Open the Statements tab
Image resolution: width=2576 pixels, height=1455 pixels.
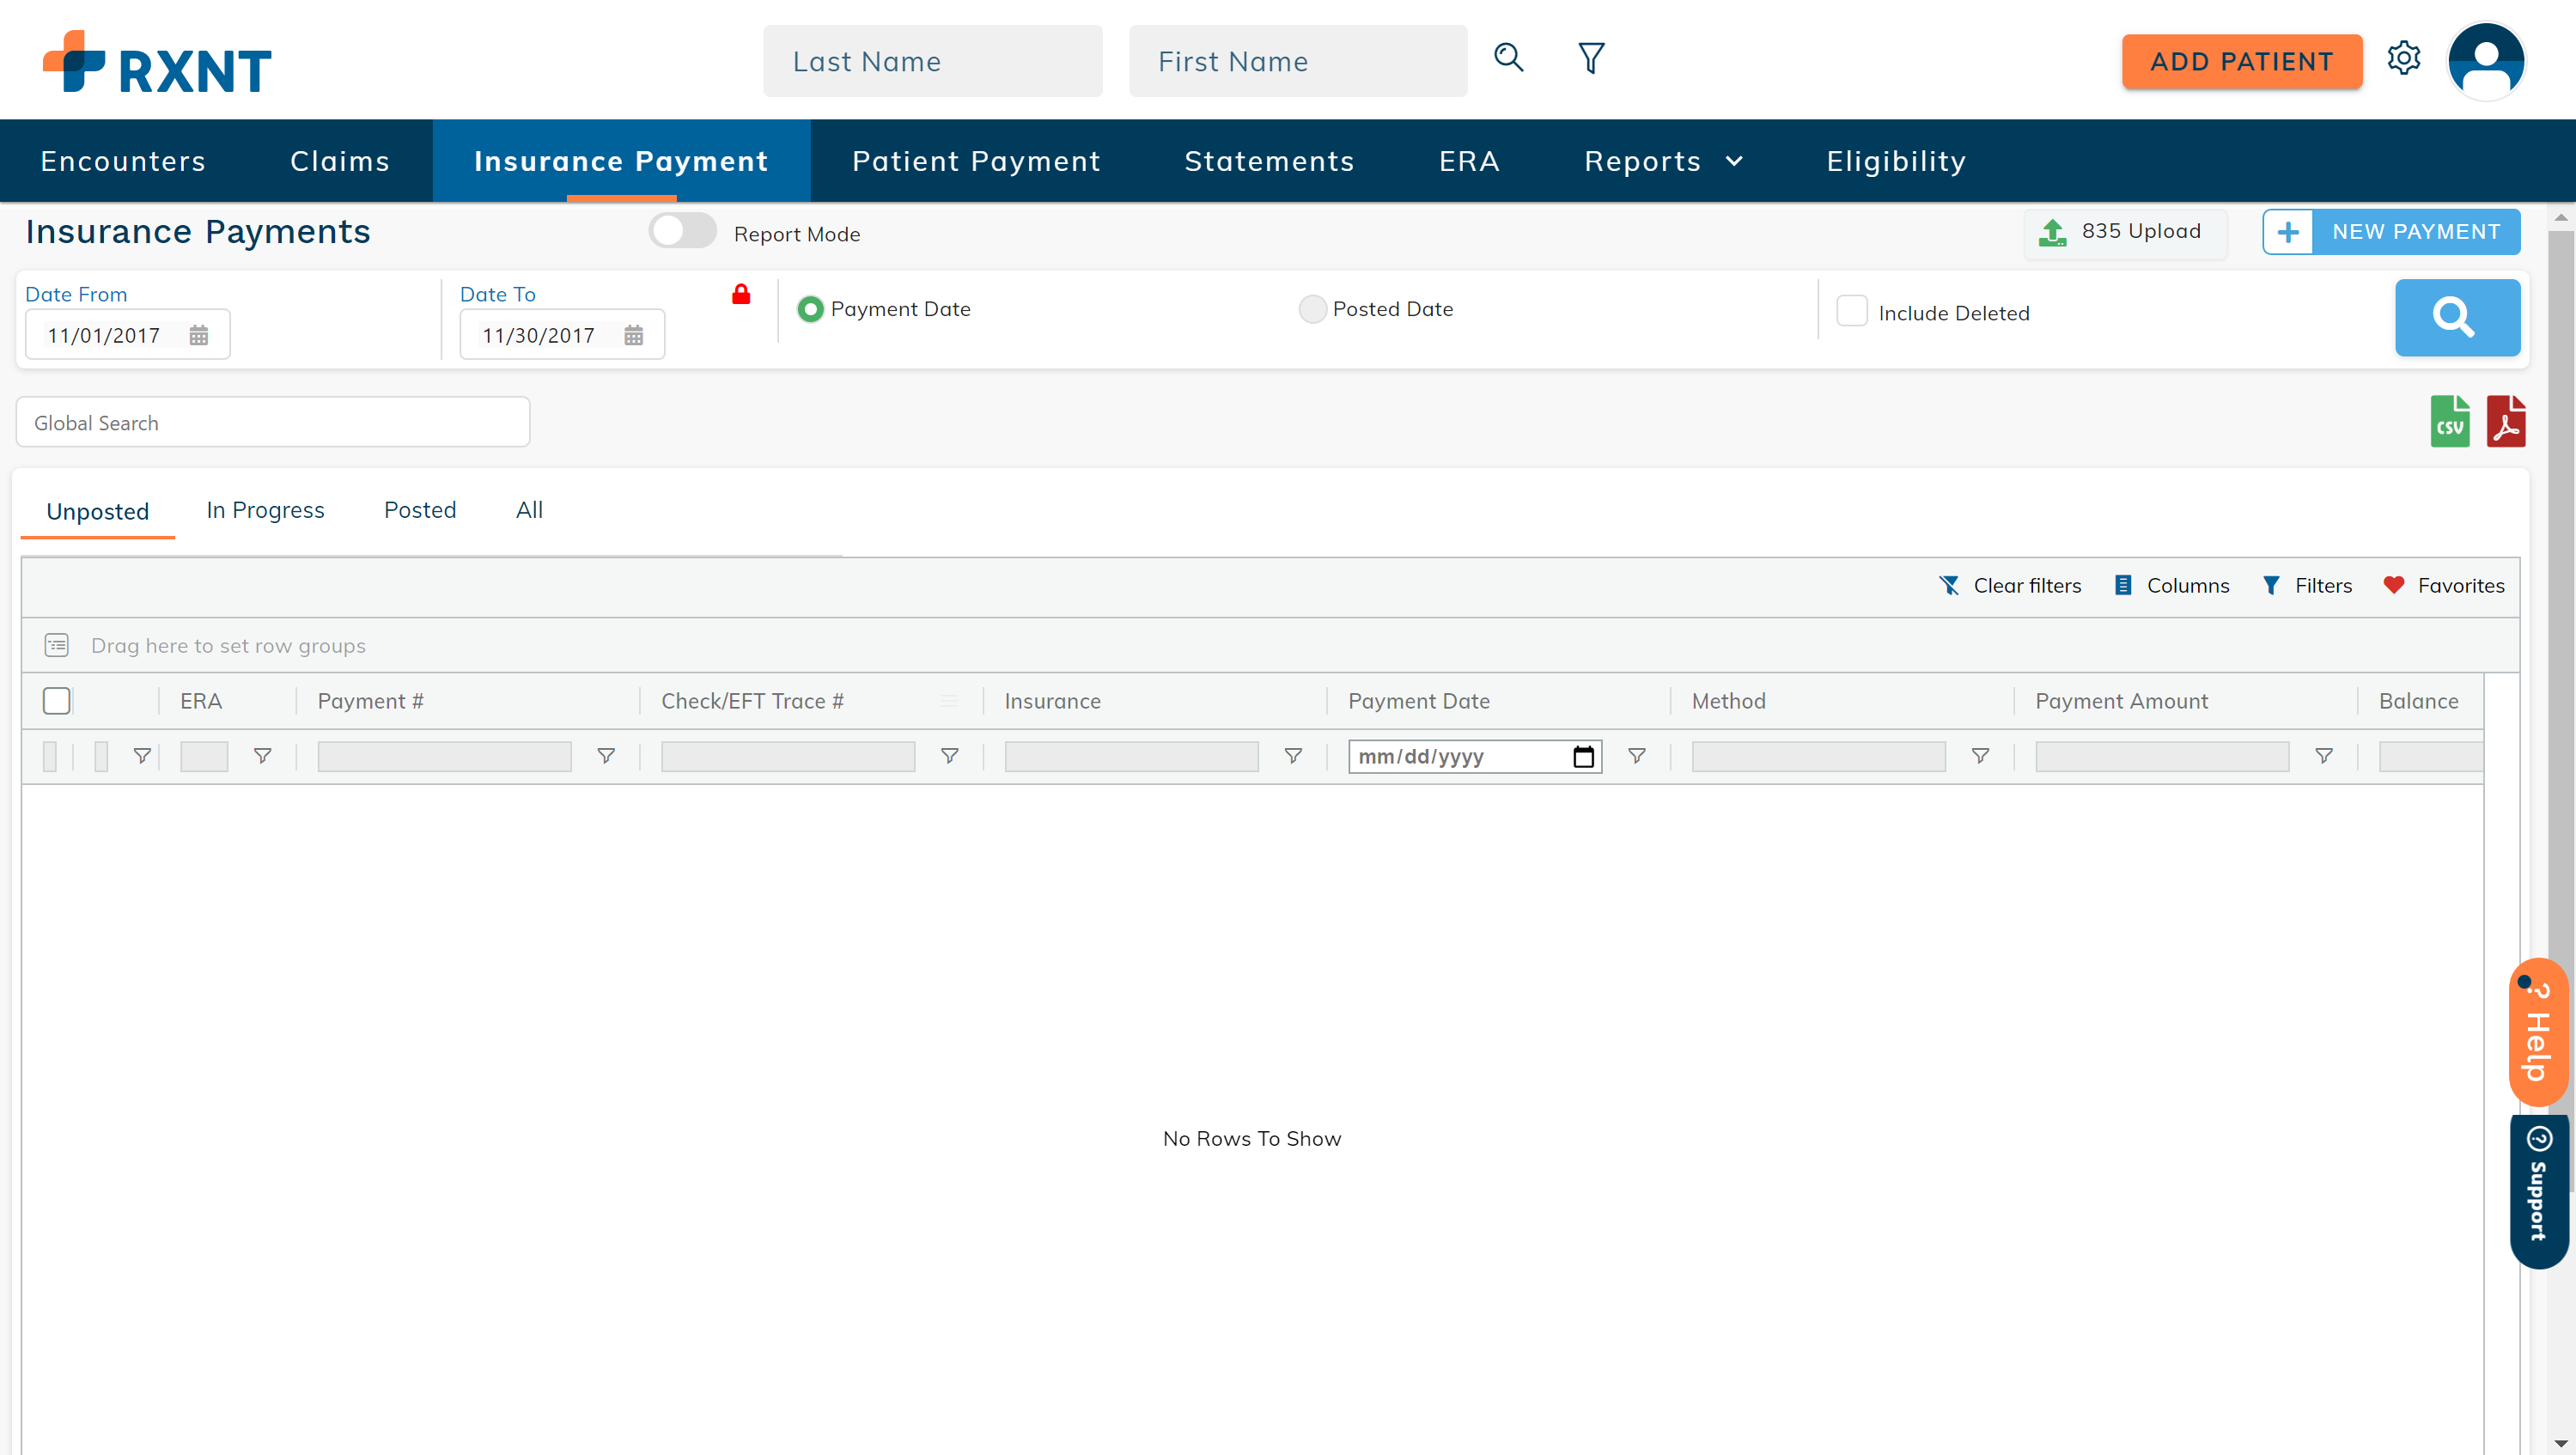(1269, 161)
